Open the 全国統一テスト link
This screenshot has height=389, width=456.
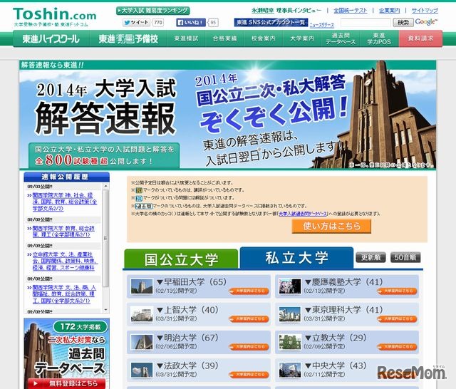pyautogui.click(x=350, y=11)
